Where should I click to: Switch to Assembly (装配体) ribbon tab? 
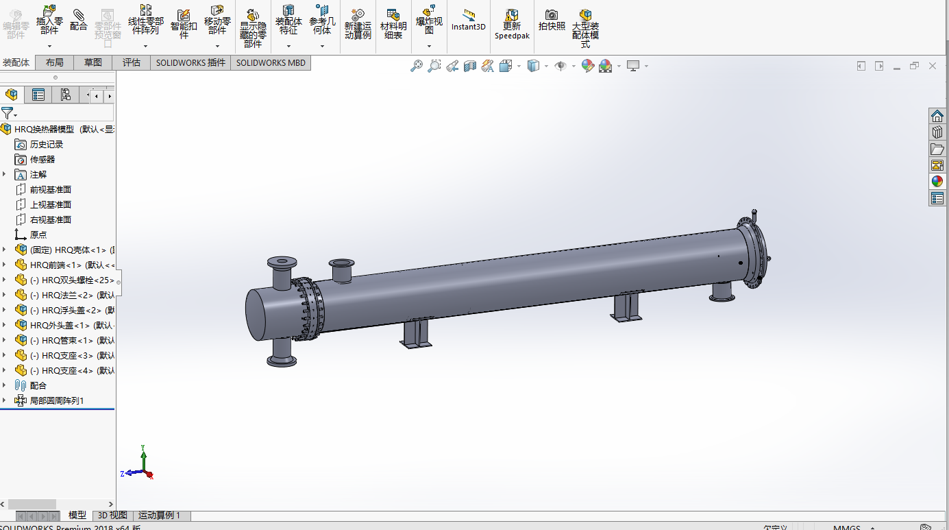tap(16, 62)
